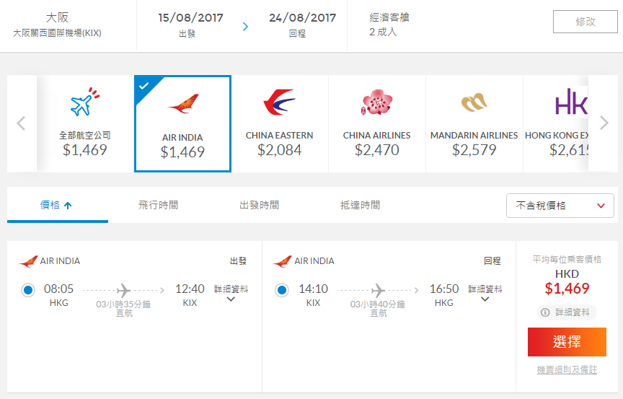Sort results by 出發時間 tab
This screenshot has height=399, width=623.
click(x=259, y=205)
